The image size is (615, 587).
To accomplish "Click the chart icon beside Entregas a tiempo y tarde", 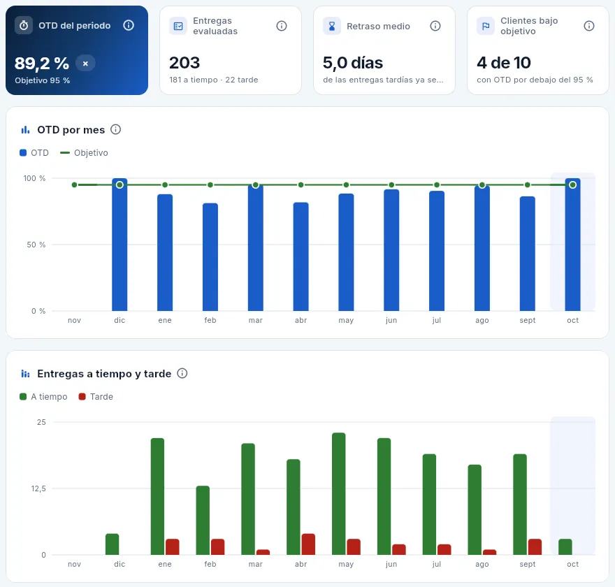I will click(25, 374).
